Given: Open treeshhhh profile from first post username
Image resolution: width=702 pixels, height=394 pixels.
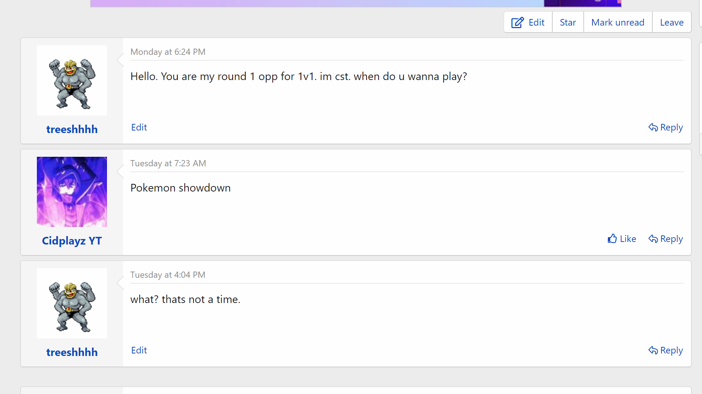Looking at the screenshot, I should pos(72,129).
